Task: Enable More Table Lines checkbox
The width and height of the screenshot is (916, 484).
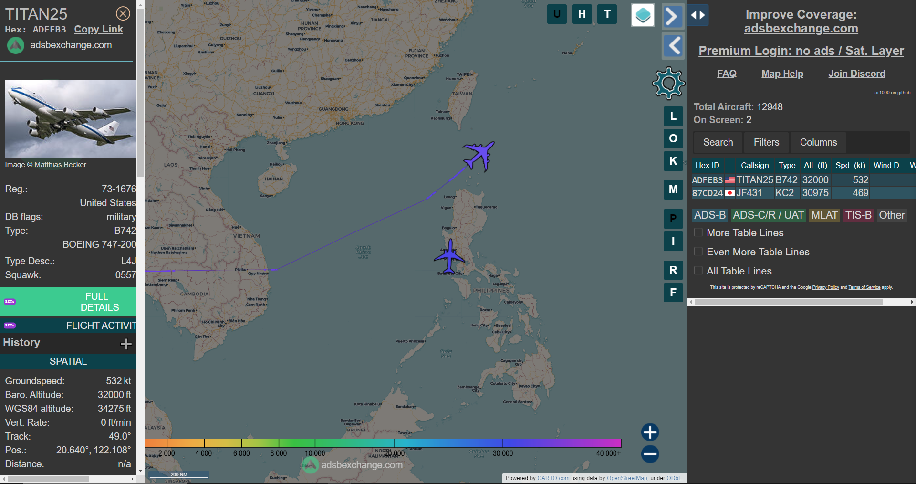Action: click(x=698, y=232)
